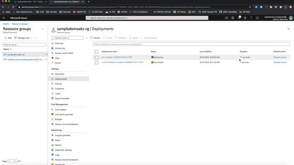This screenshot has height=165, width=294.
Task: Reload the browser page
Action: click(13, 7)
